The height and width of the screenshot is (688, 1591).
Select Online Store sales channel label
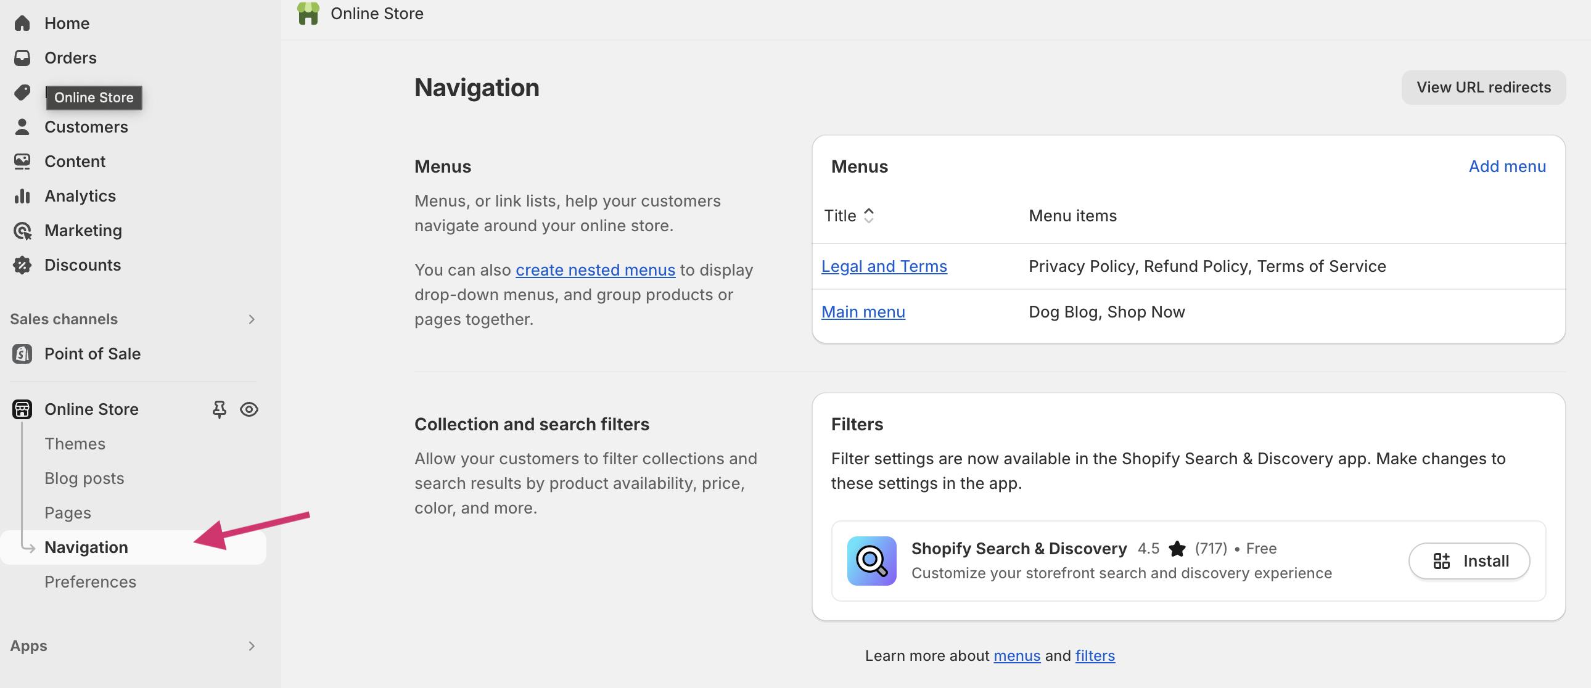coord(91,409)
